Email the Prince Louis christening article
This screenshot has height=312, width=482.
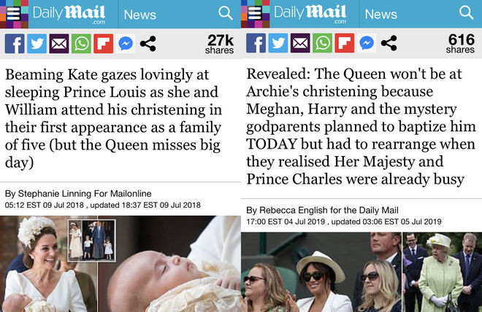[59, 44]
